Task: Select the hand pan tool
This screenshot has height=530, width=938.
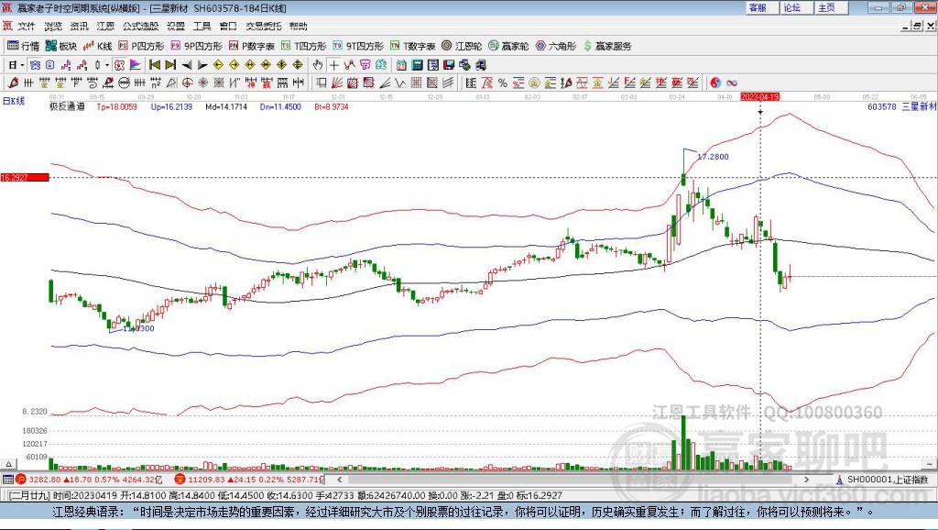Action: [318, 65]
